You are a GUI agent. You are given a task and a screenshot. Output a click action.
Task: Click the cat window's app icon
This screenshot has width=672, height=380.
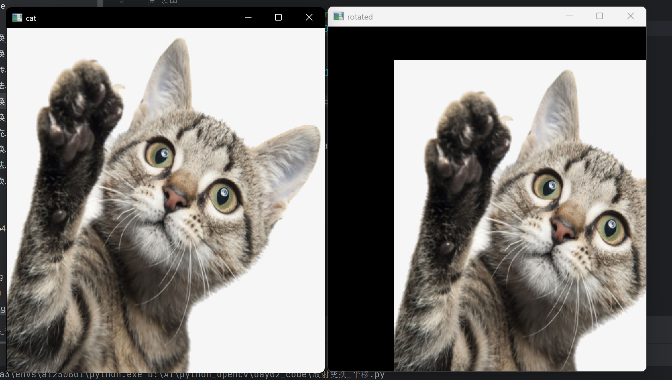pyautogui.click(x=17, y=18)
